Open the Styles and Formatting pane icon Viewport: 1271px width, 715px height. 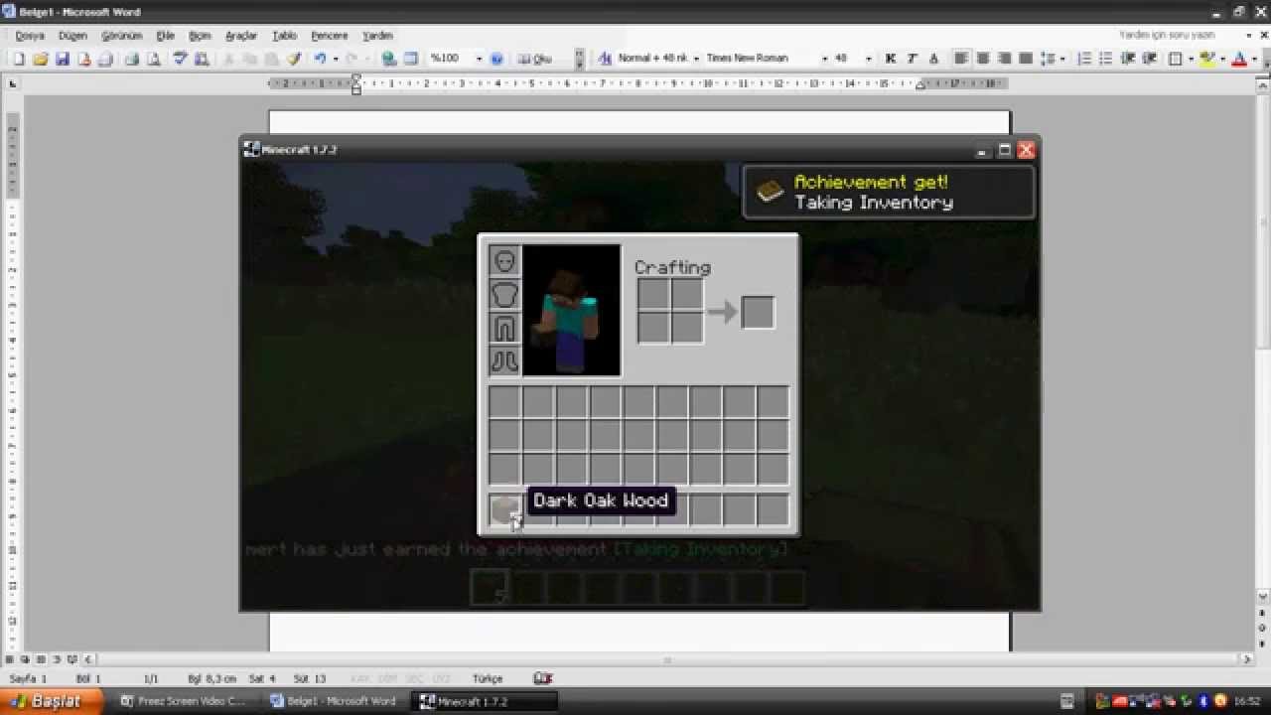coord(605,59)
